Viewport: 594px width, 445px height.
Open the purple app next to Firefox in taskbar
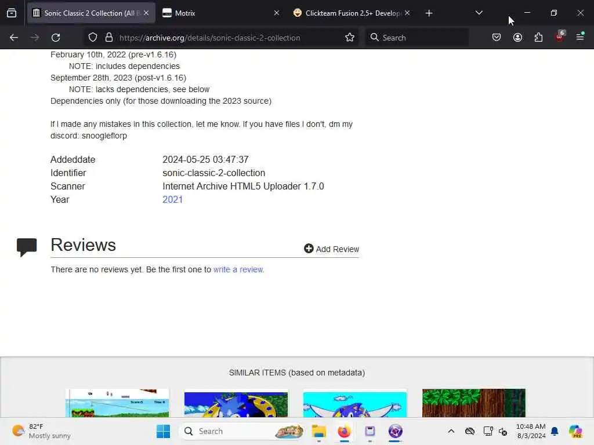[x=370, y=431]
